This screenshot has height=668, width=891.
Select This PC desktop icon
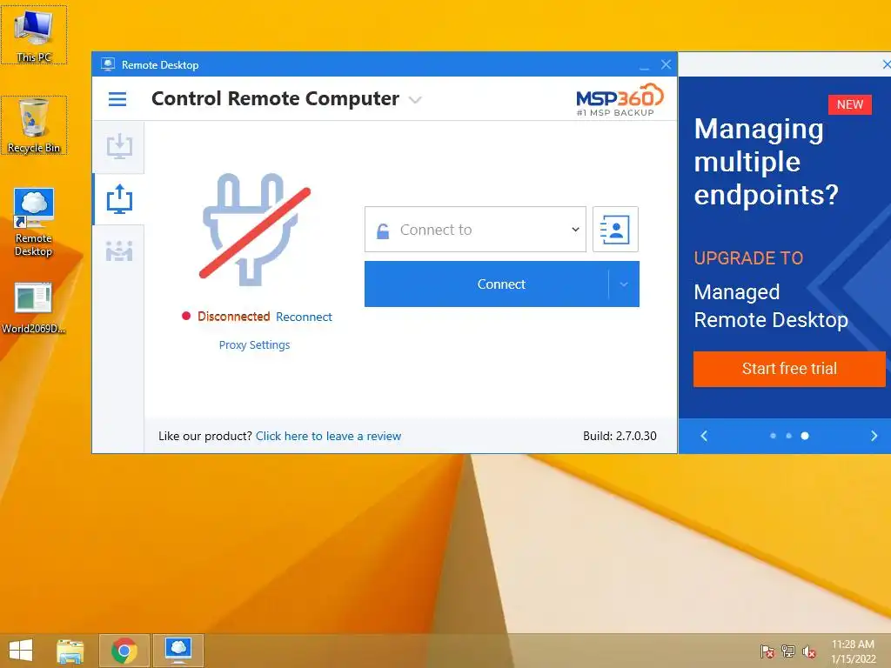click(x=34, y=35)
